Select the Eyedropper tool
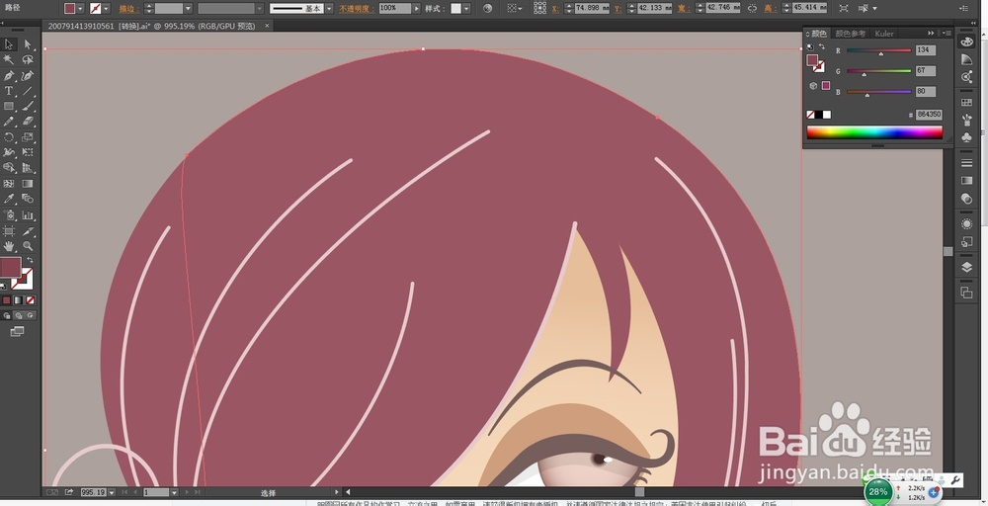This screenshot has height=506, width=988. pos(9,199)
